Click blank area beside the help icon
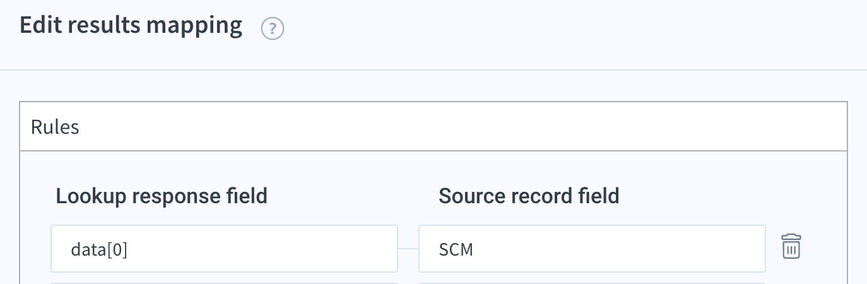Image resolution: width=867 pixels, height=284 pixels. tap(568, 29)
